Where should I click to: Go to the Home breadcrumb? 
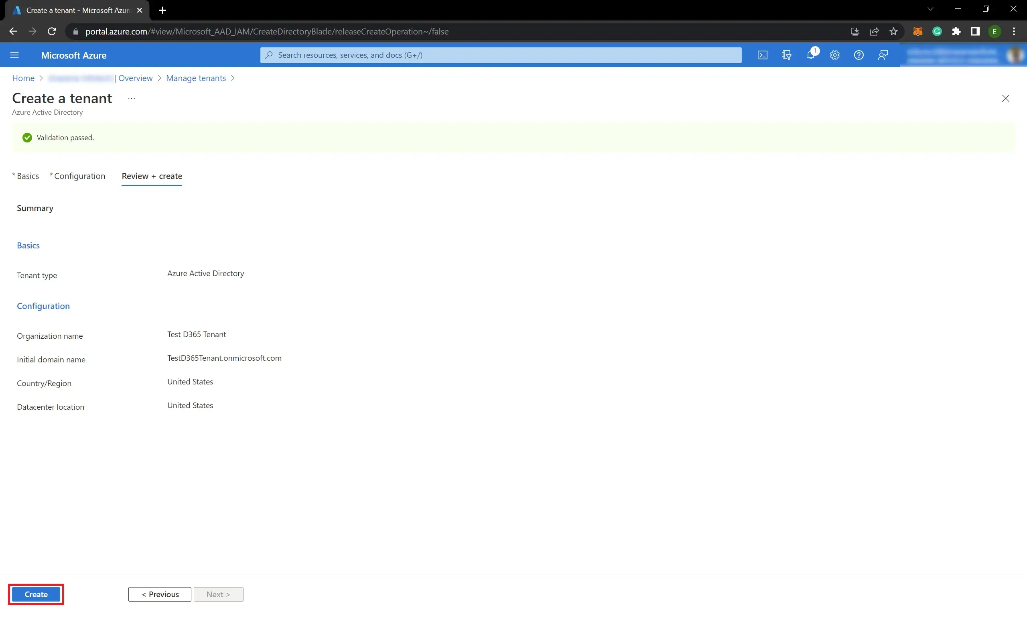tap(23, 78)
